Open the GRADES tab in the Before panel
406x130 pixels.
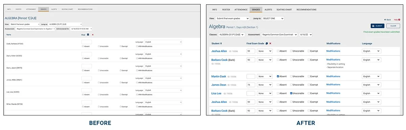point(43,9)
